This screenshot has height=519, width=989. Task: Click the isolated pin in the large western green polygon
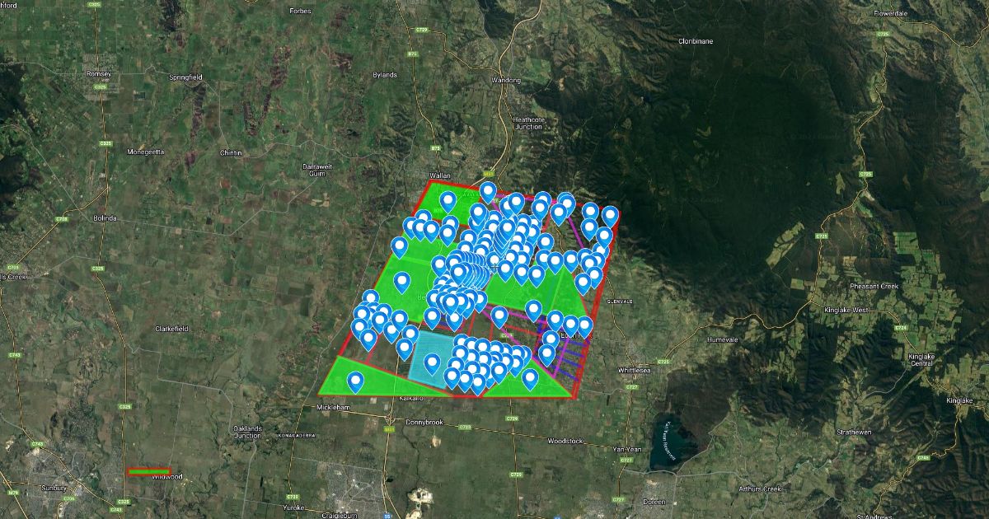click(x=401, y=282)
